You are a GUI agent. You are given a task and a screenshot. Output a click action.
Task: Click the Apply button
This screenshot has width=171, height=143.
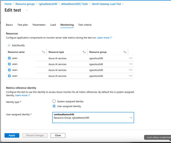12,135
